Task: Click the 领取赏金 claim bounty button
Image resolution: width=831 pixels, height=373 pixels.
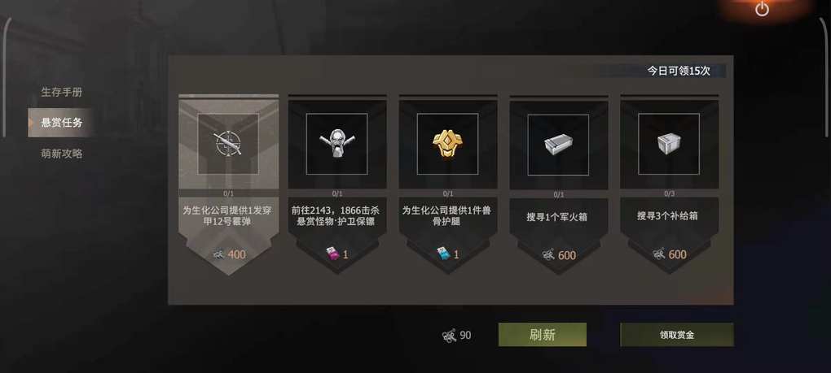Action: pyautogui.click(x=677, y=335)
